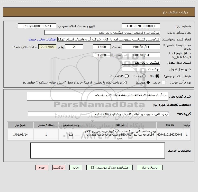Choose the متوسط purchase type radio

point(148,82)
